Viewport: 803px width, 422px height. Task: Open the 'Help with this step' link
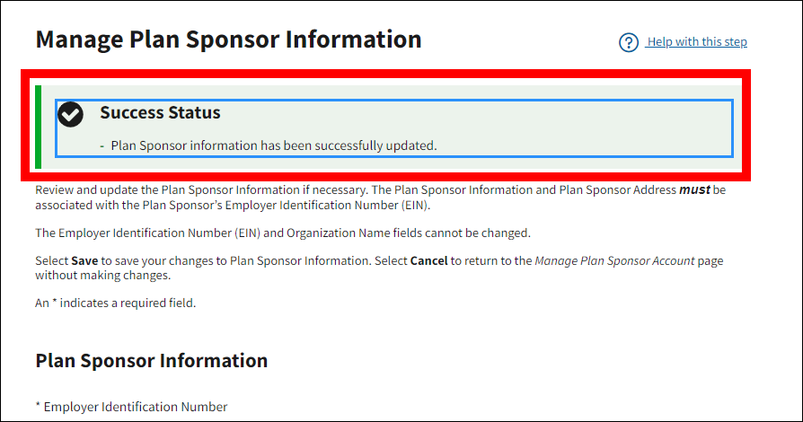click(x=697, y=42)
